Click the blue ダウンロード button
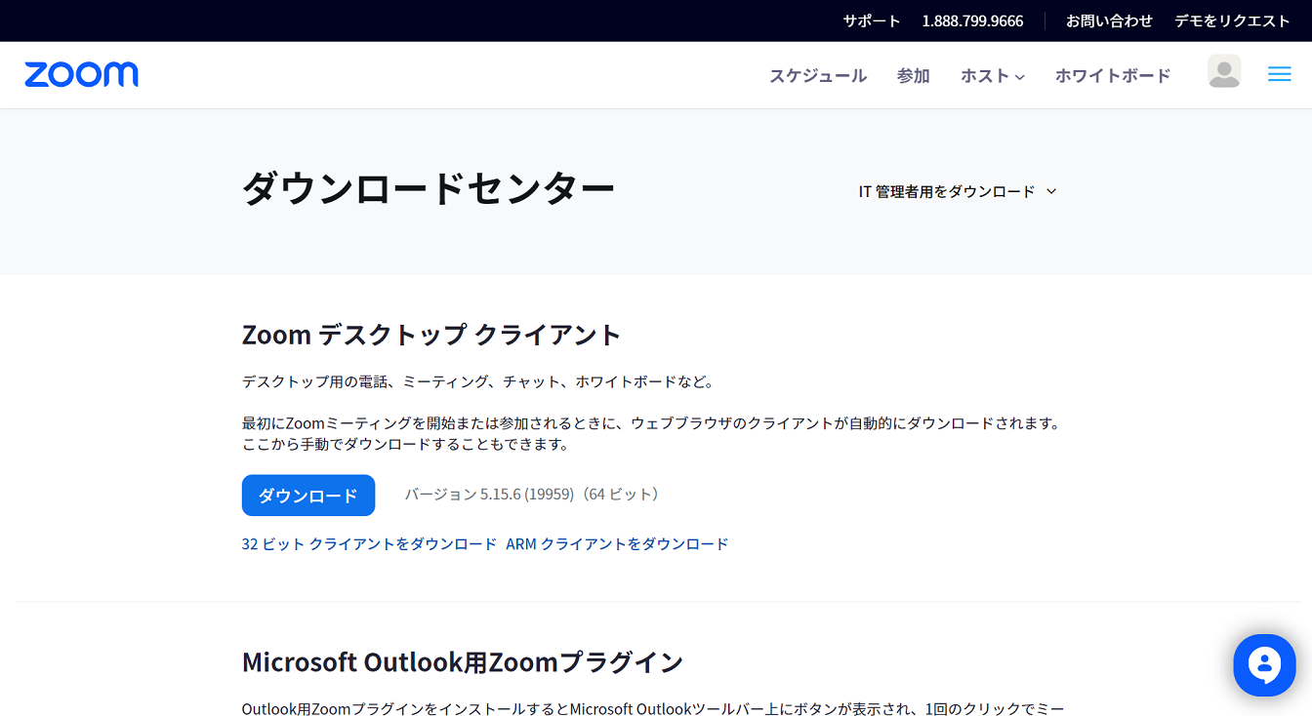The image size is (1312, 716). [x=307, y=496]
